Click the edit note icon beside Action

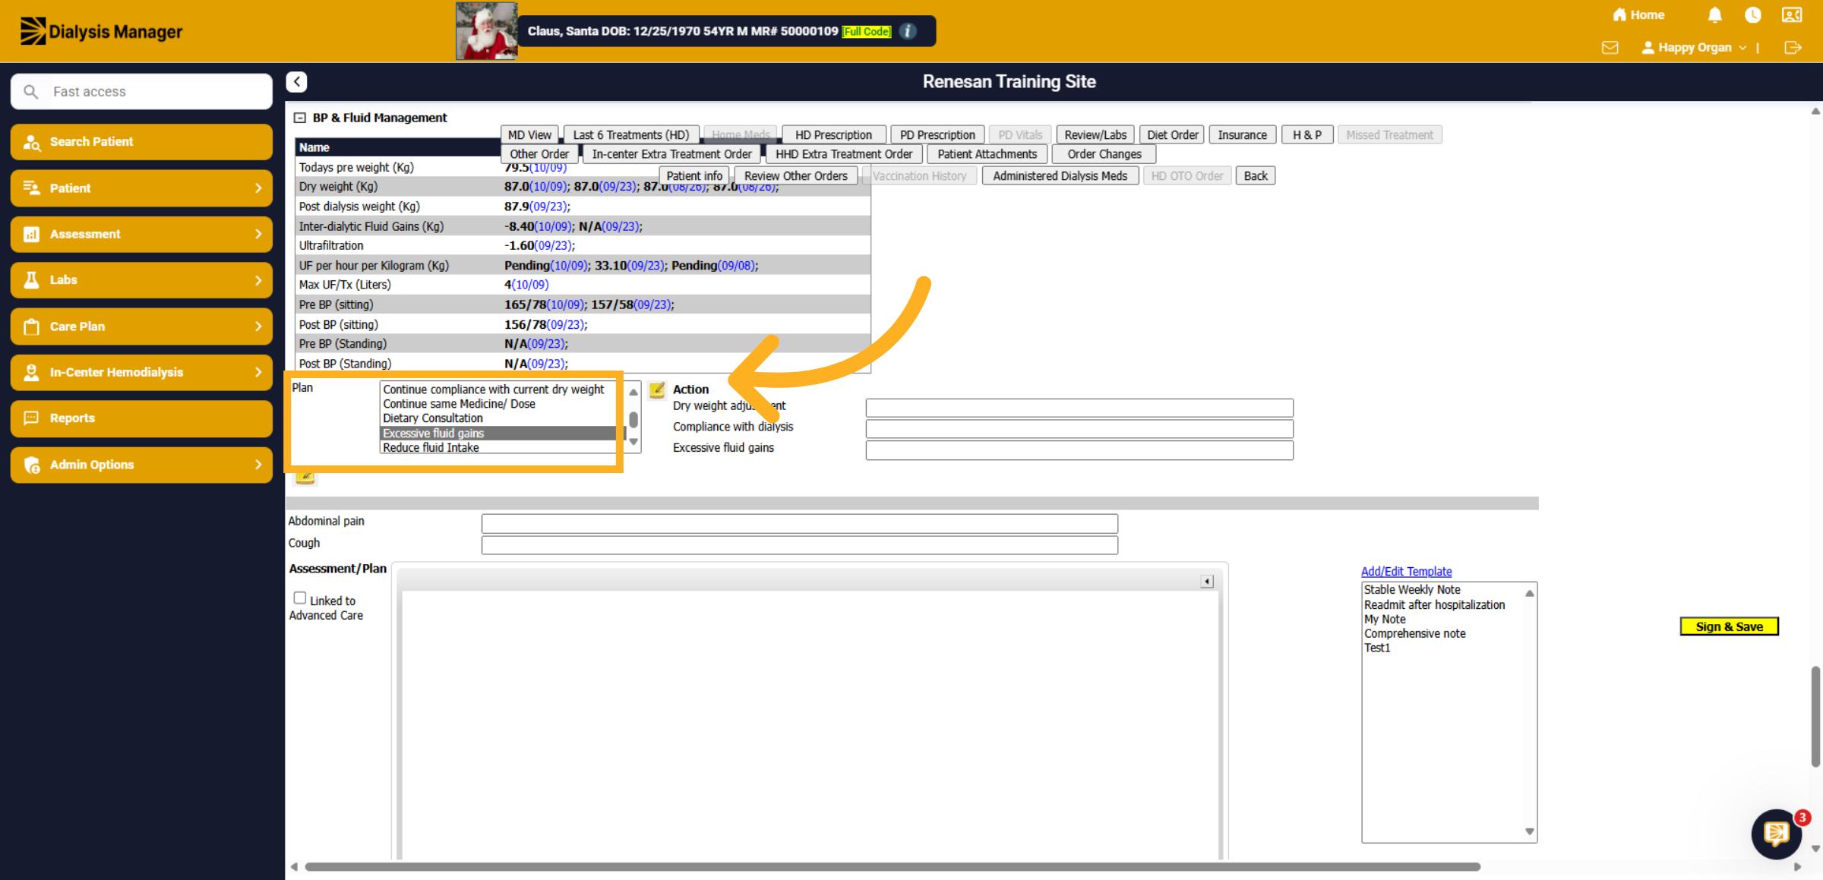click(x=657, y=390)
